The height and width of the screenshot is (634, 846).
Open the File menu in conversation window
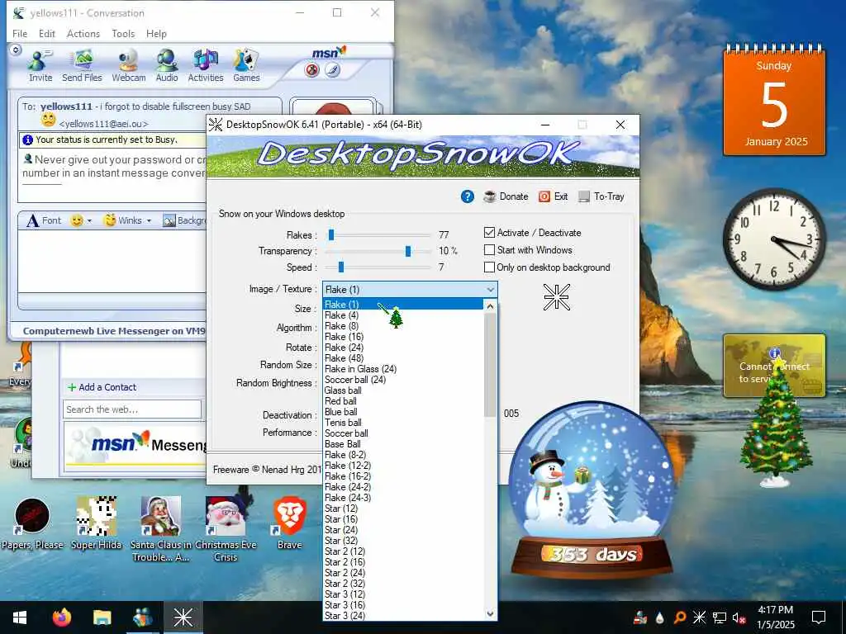(x=20, y=33)
